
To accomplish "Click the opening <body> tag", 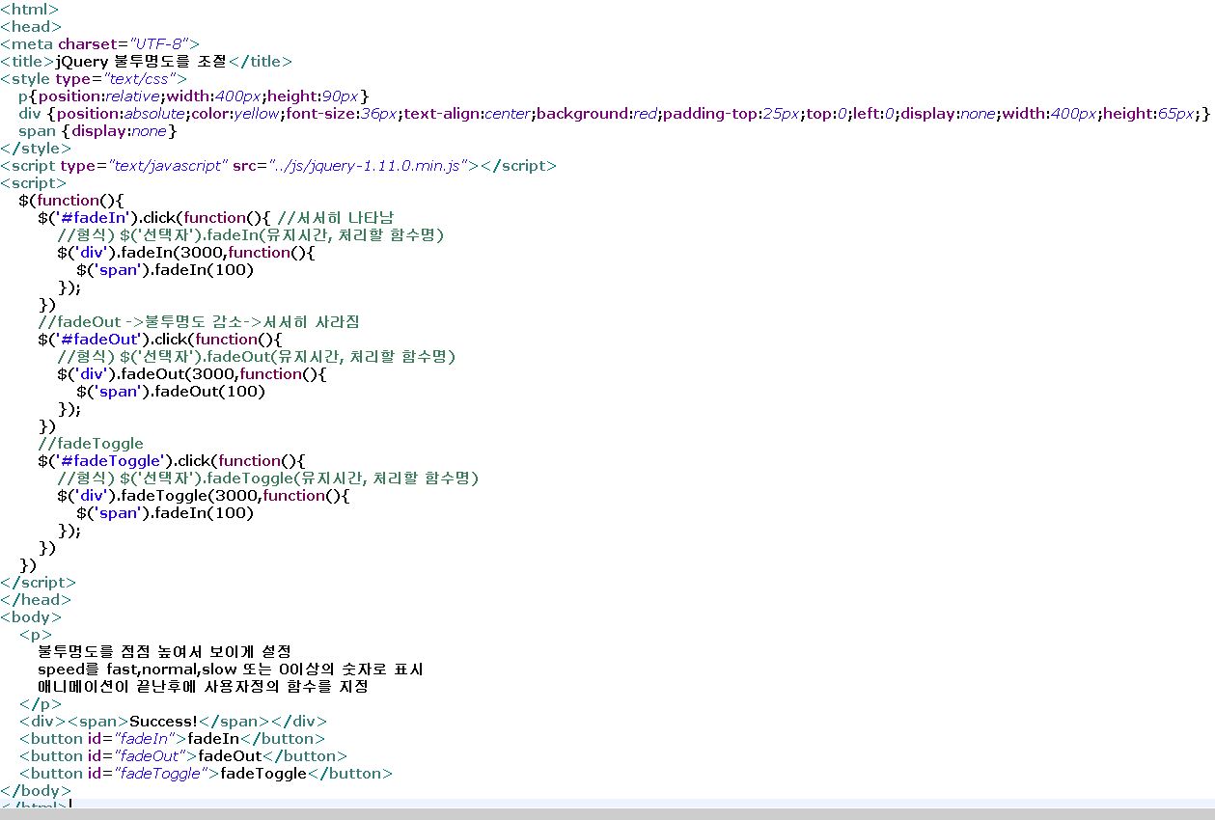I will click(x=31, y=616).
